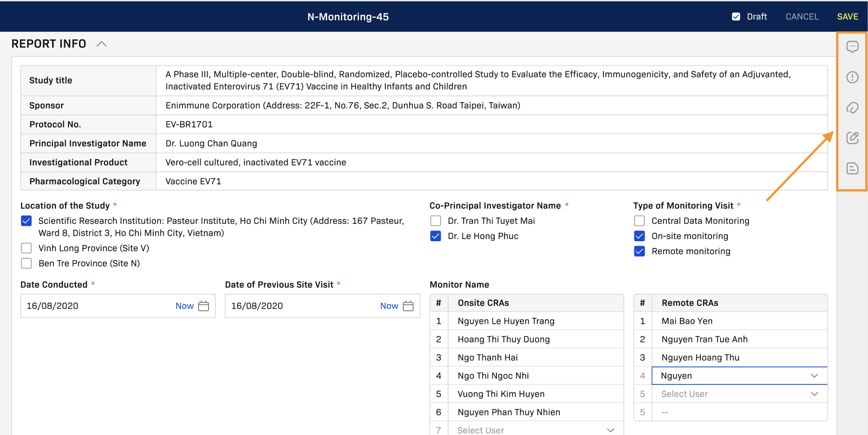
Task: Open Remote CRA row 4 Nguyen dropdown
Action: coord(739,376)
